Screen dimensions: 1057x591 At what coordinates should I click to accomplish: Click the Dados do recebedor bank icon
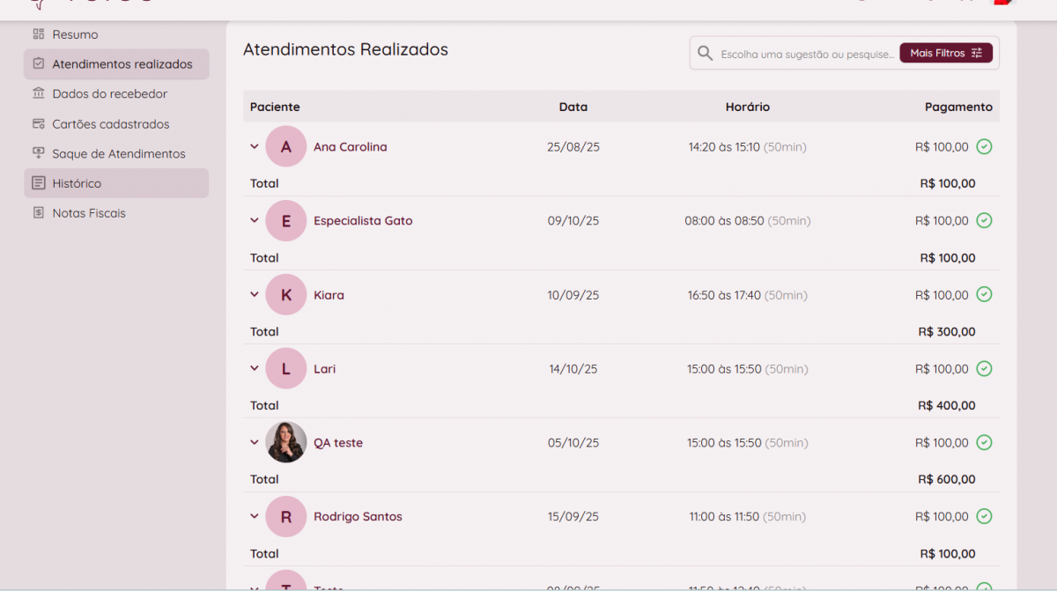38,93
